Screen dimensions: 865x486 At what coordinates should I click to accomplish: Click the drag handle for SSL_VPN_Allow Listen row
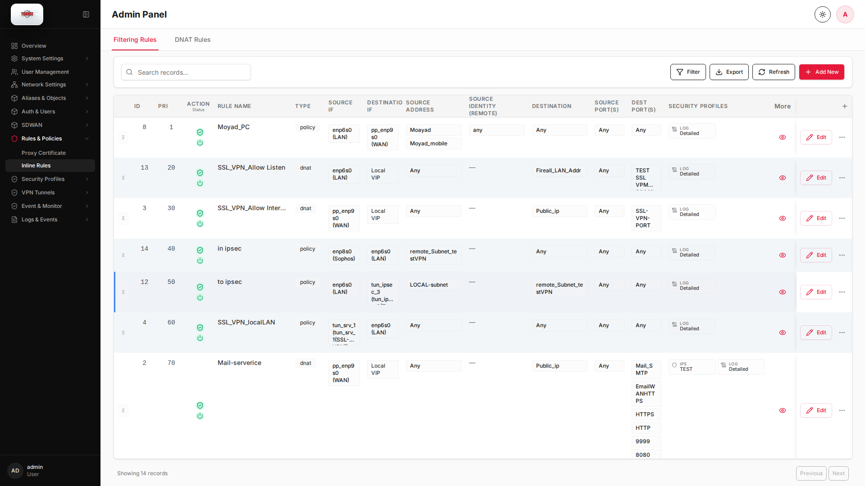click(123, 178)
